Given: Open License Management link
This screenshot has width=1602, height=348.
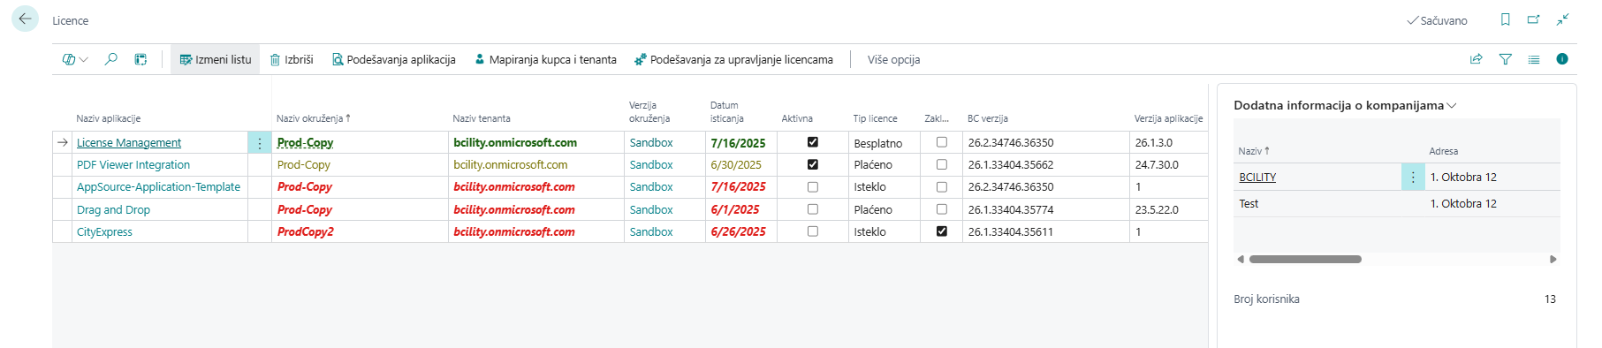Looking at the screenshot, I should (129, 142).
